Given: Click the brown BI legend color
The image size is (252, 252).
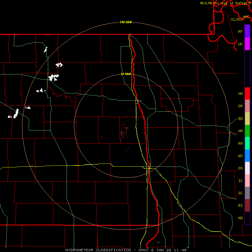Looking at the screenshot, I should 247,206.
